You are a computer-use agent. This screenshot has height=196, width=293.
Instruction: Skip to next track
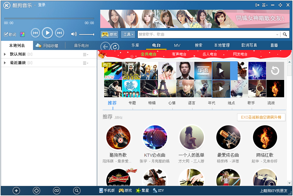[59, 33]
